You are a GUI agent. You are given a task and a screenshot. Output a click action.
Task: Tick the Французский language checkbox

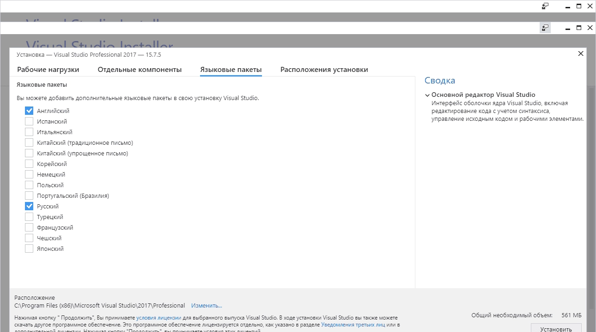(x=29, y=227)
